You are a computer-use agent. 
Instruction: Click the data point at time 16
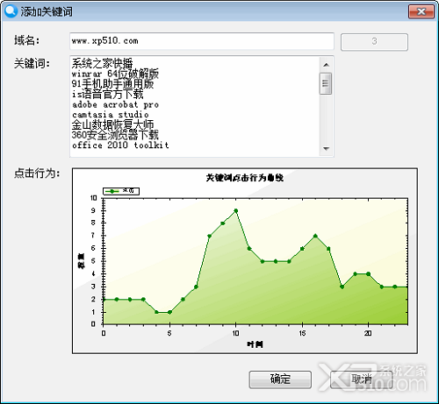click(315, 236)
